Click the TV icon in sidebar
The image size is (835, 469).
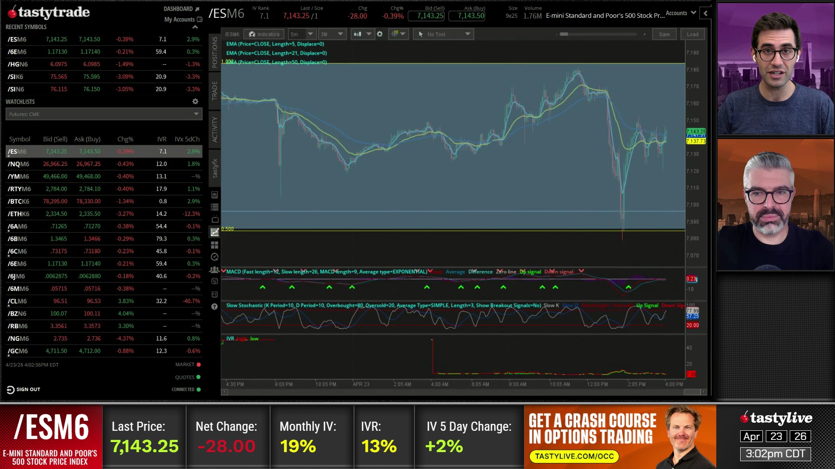tap(214, 220)
